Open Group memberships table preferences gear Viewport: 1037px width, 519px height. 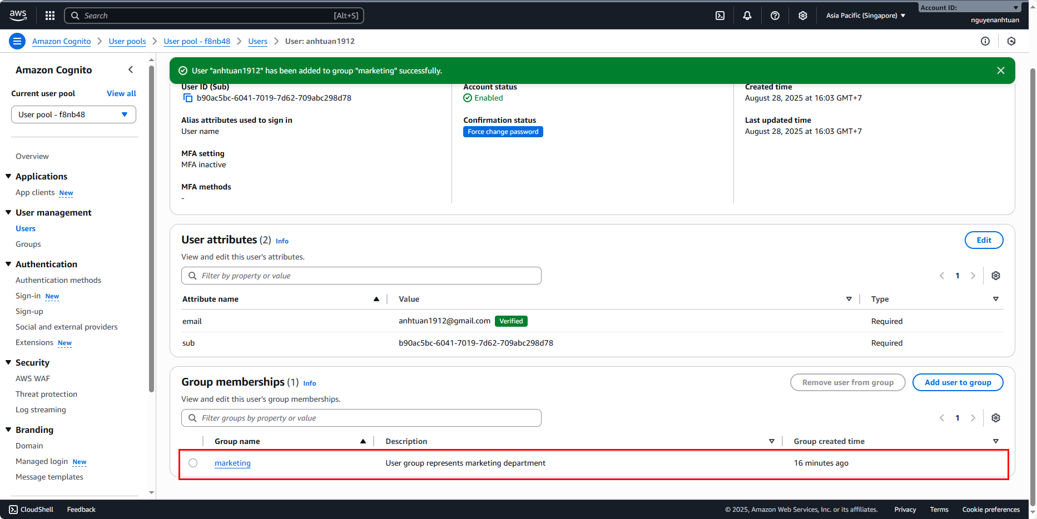point(996,418)
